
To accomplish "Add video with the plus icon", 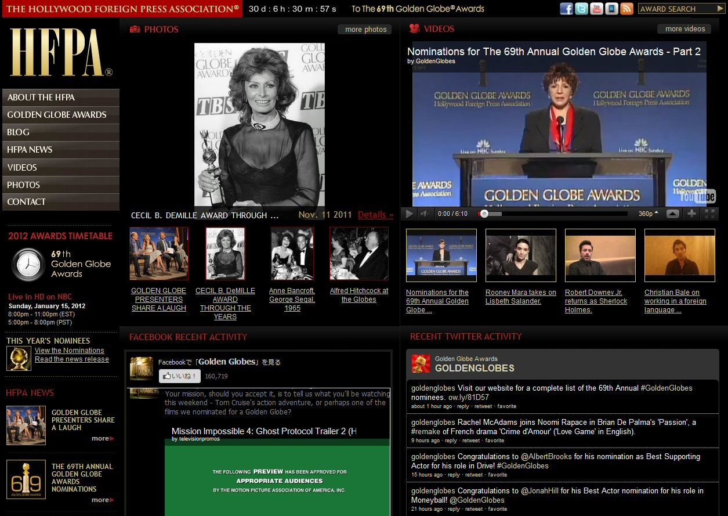I will tap(691, 214).
